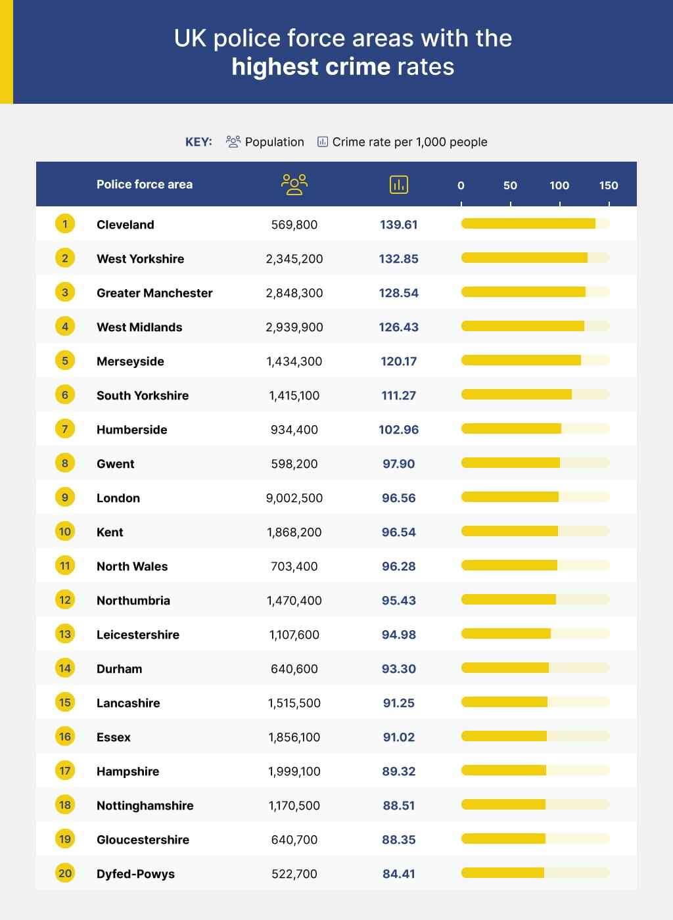The image size is (673, 920).
Task: Click the Nottinghamshire crime rate 88.51
Action: [x=399, y=806]
